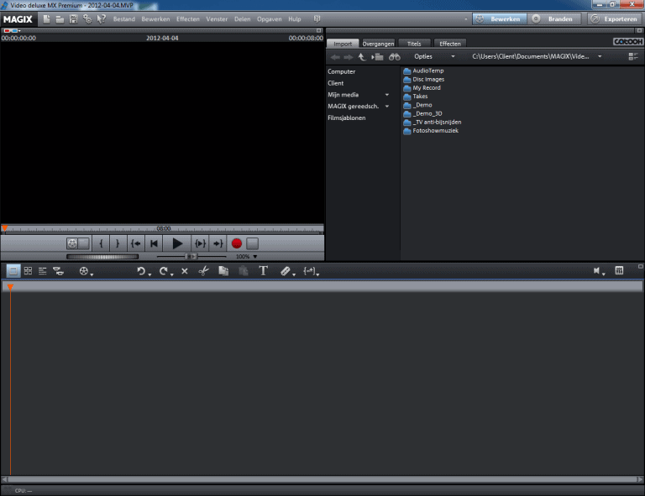Toggle the film reel monitor mode button
645x496 pixels.
pyautogui.click(x=78, y=243)
